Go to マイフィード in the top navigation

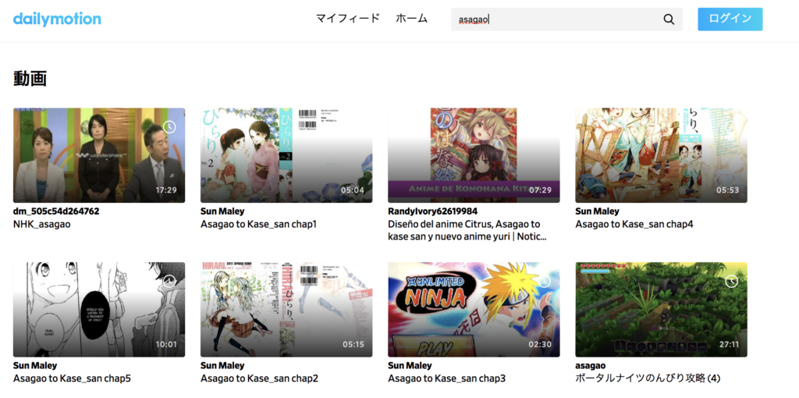pos(347,19)
